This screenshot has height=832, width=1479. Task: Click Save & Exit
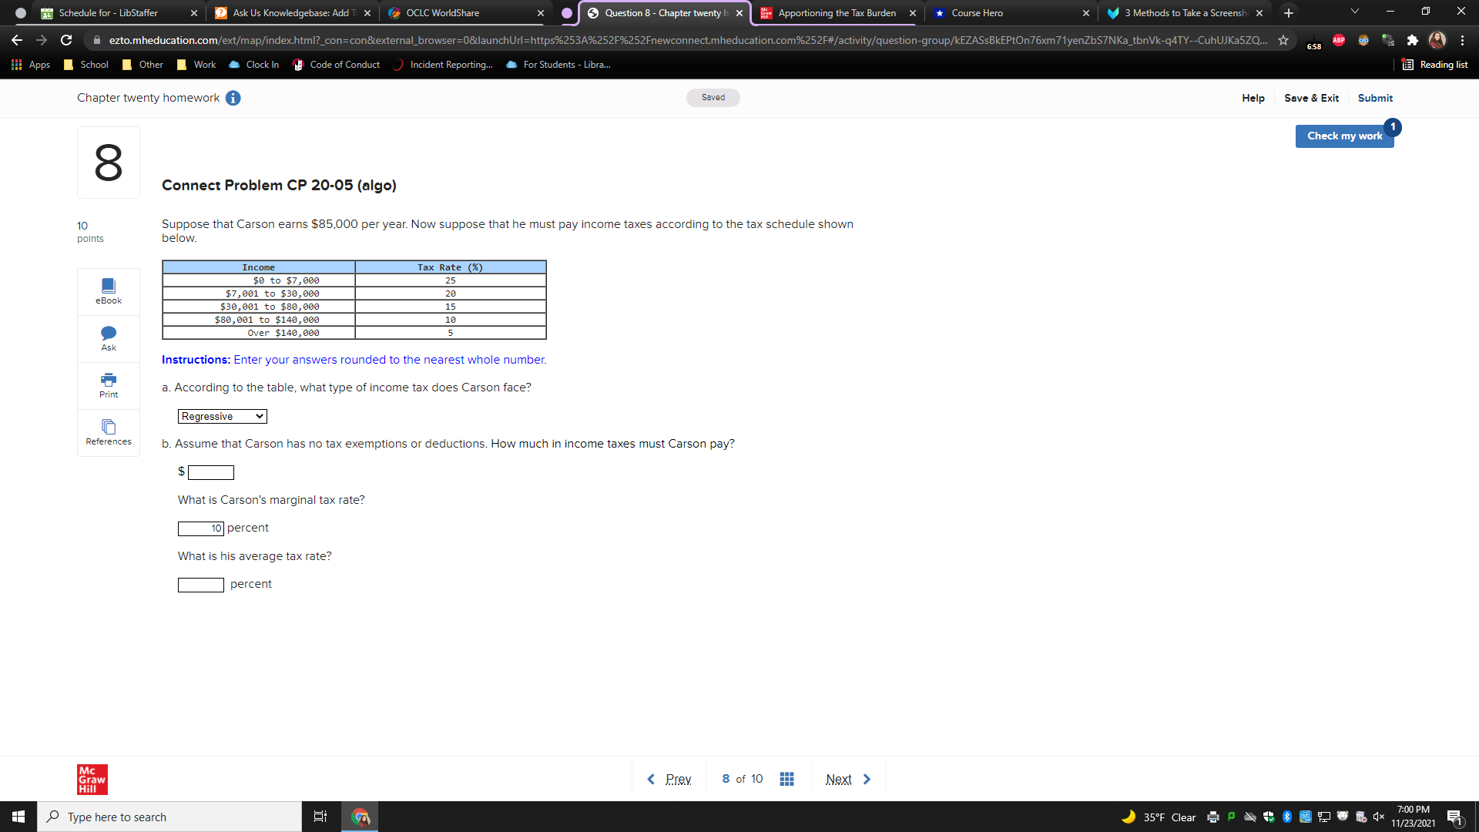(x=1311, y=98)
